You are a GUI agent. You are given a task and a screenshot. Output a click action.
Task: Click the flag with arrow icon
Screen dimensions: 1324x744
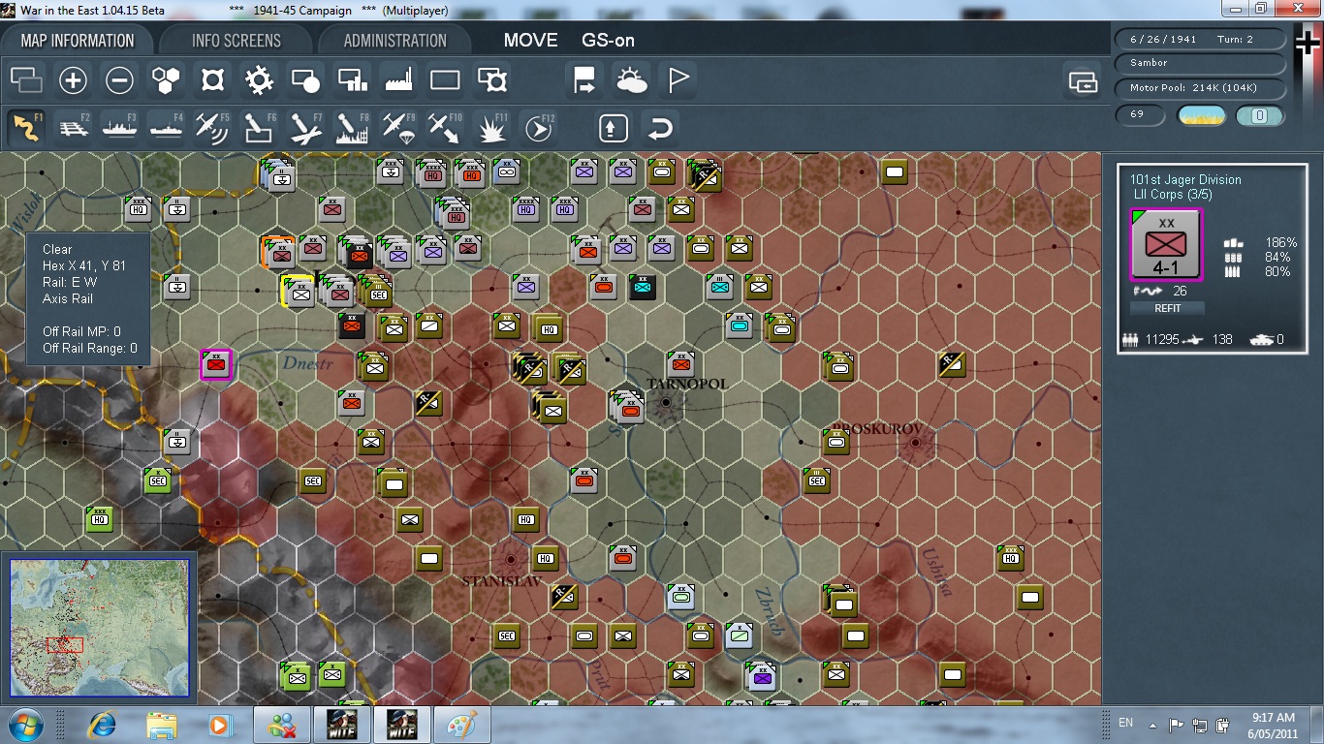[584, 80]
